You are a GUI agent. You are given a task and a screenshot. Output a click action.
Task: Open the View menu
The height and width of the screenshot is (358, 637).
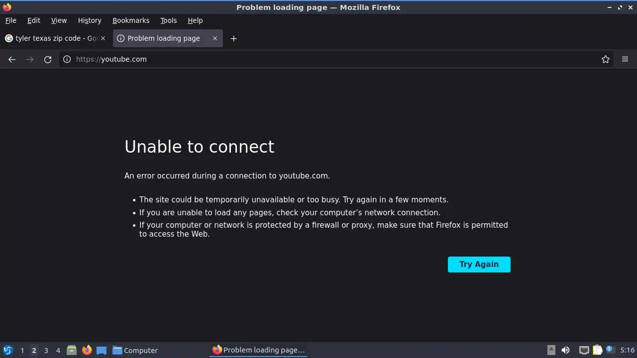tap(59, 20)
